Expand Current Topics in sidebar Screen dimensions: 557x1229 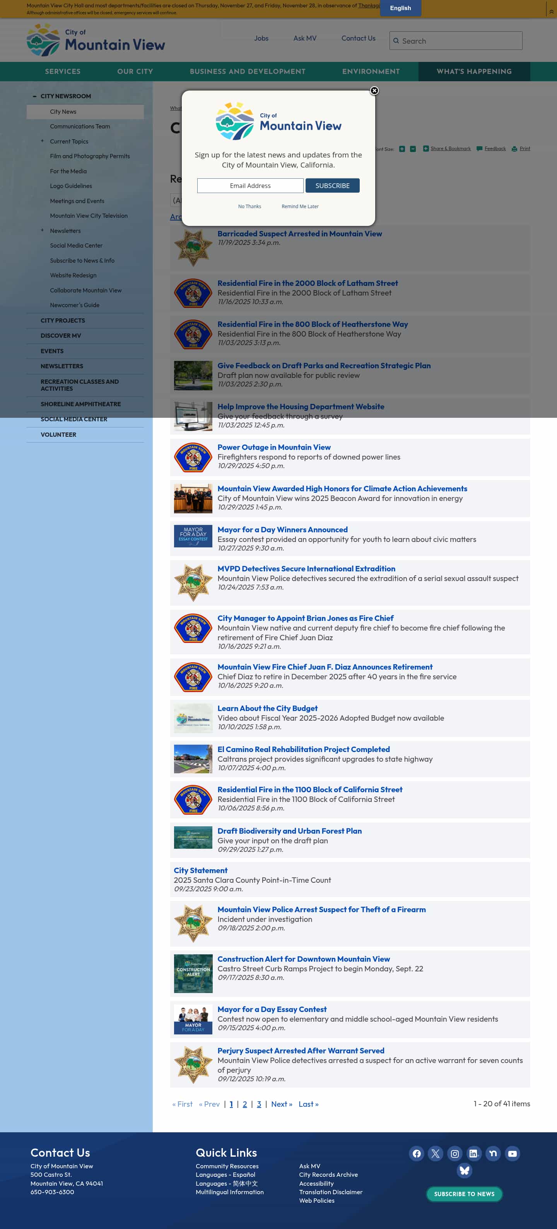(x=42, y=141)
